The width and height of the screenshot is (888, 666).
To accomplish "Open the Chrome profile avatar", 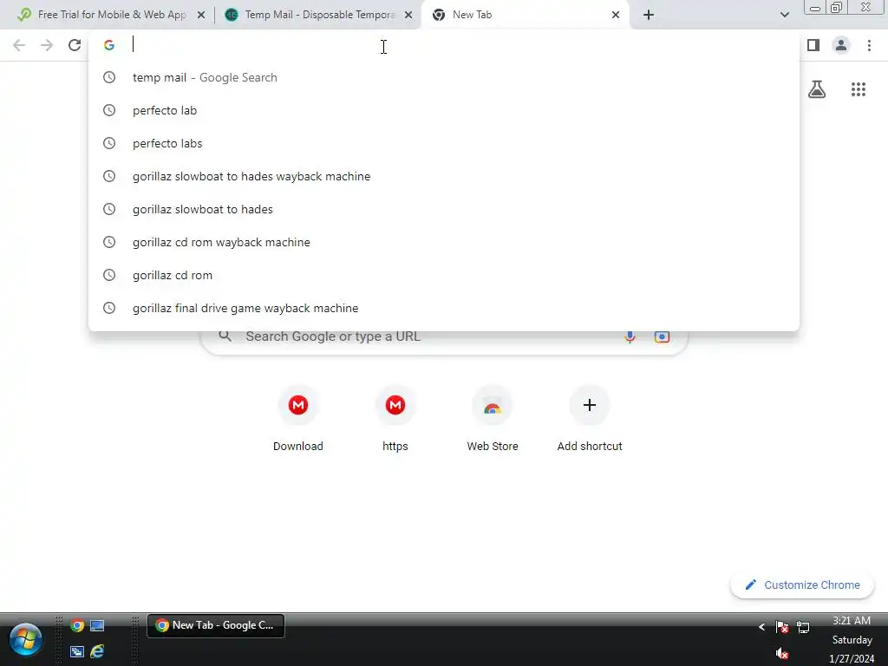I will pyautogui.click(x=841, y=45).
